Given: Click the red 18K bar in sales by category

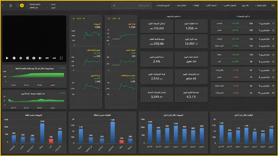Looking at the screenshot, I should click(51, 141).
